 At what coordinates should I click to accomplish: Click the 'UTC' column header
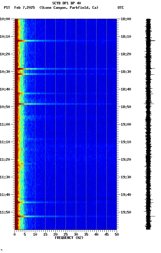121,8
